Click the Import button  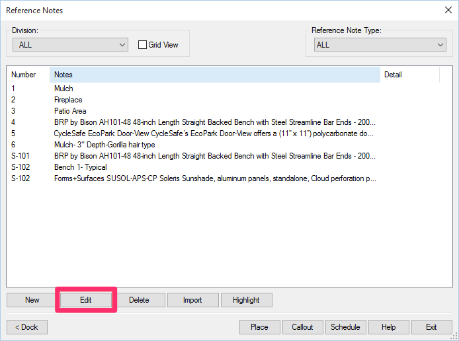pyautogui.click(x=192, y=300)
